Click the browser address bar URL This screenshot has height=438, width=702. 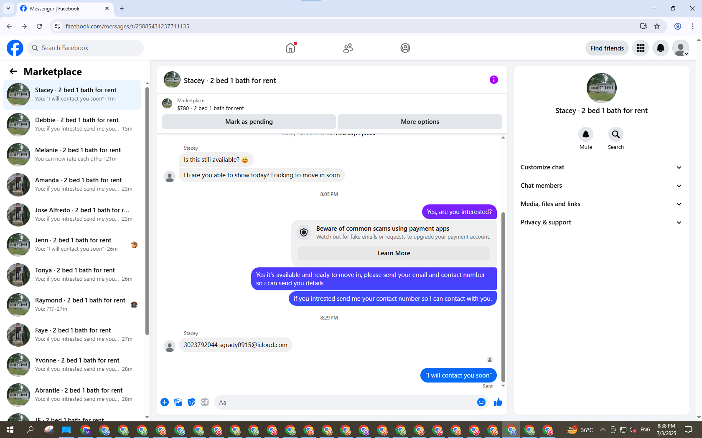[x=127, y=26]
